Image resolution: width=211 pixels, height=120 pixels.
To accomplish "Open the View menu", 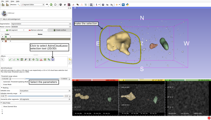I will coord(12,1).
